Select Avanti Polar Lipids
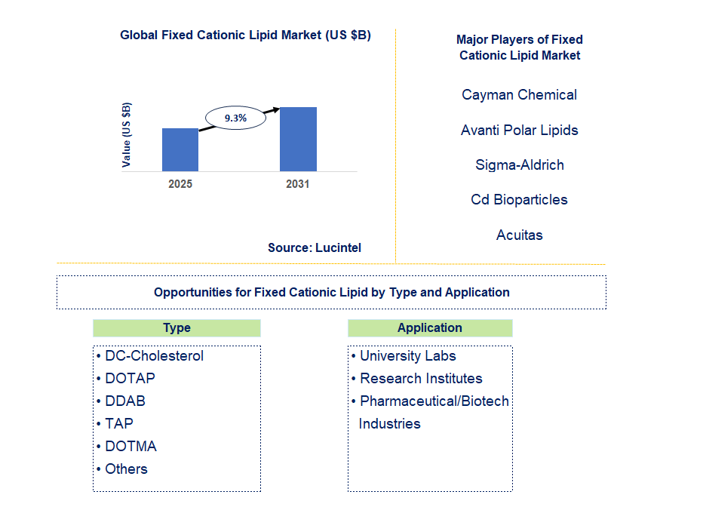 coord(519,130)
